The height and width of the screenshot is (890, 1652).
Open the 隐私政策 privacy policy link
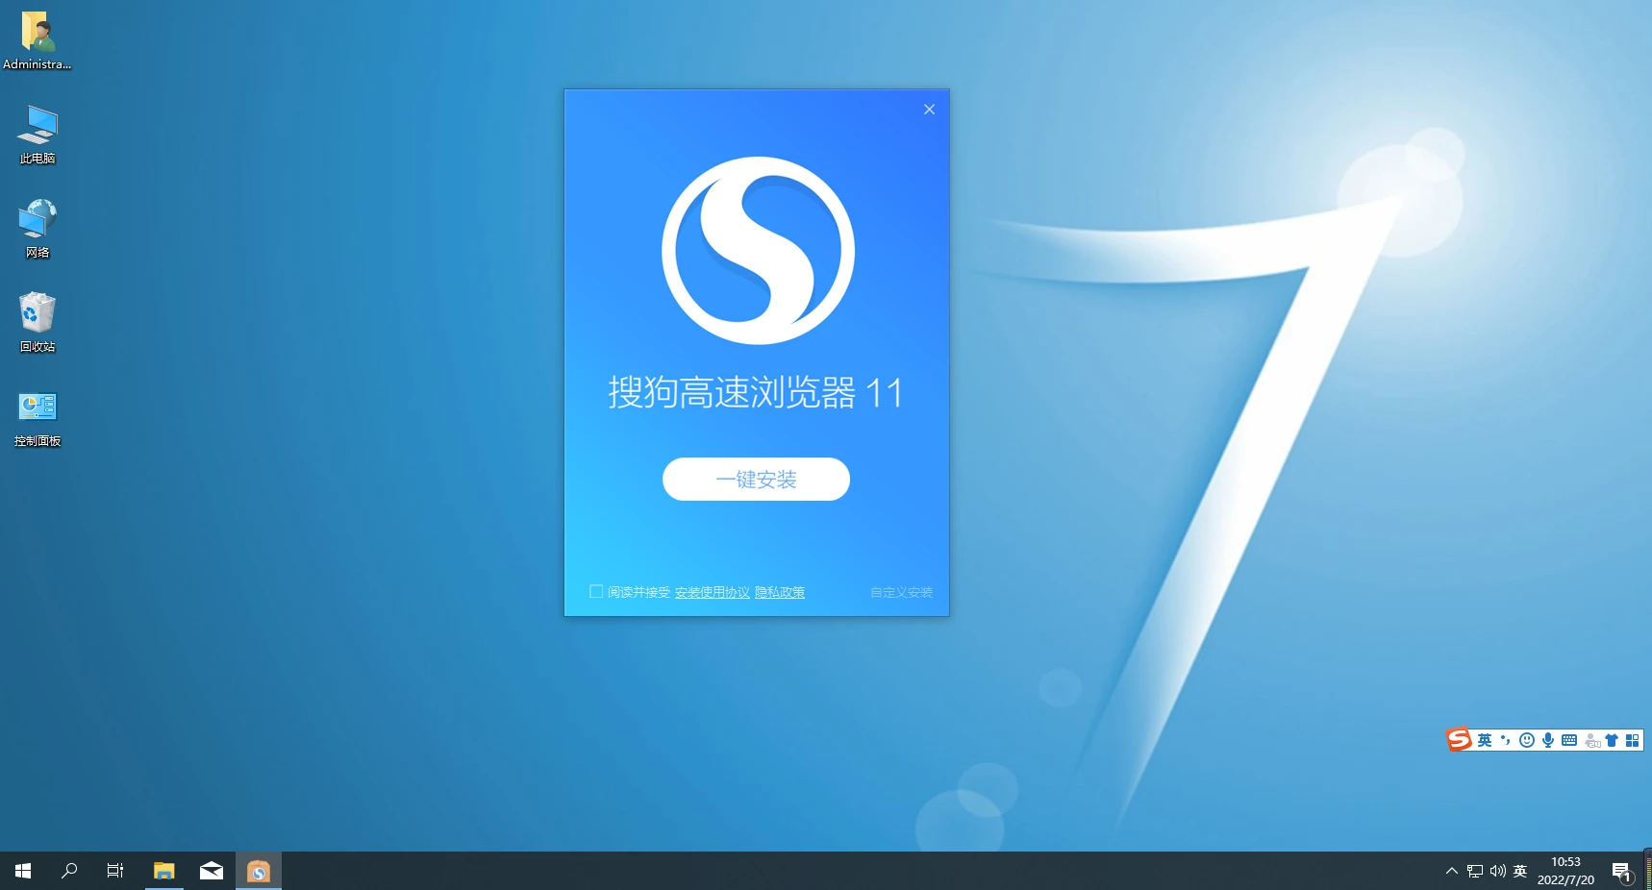pos(780,592)
